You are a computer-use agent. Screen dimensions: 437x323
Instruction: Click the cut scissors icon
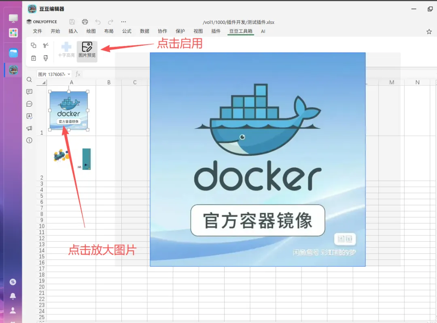pos(46,45)
